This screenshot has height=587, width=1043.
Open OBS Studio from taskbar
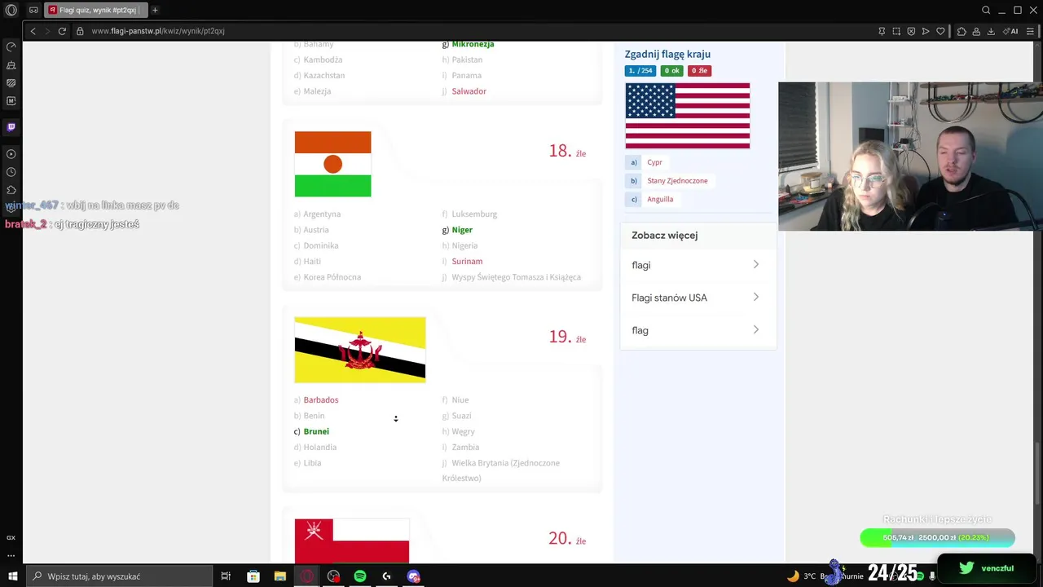tap(333, 576)
